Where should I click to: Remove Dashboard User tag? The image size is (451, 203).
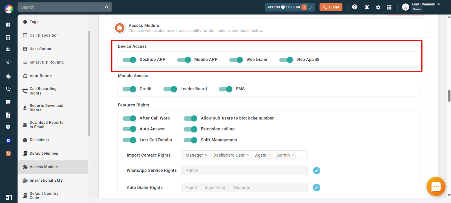[248, 155]
